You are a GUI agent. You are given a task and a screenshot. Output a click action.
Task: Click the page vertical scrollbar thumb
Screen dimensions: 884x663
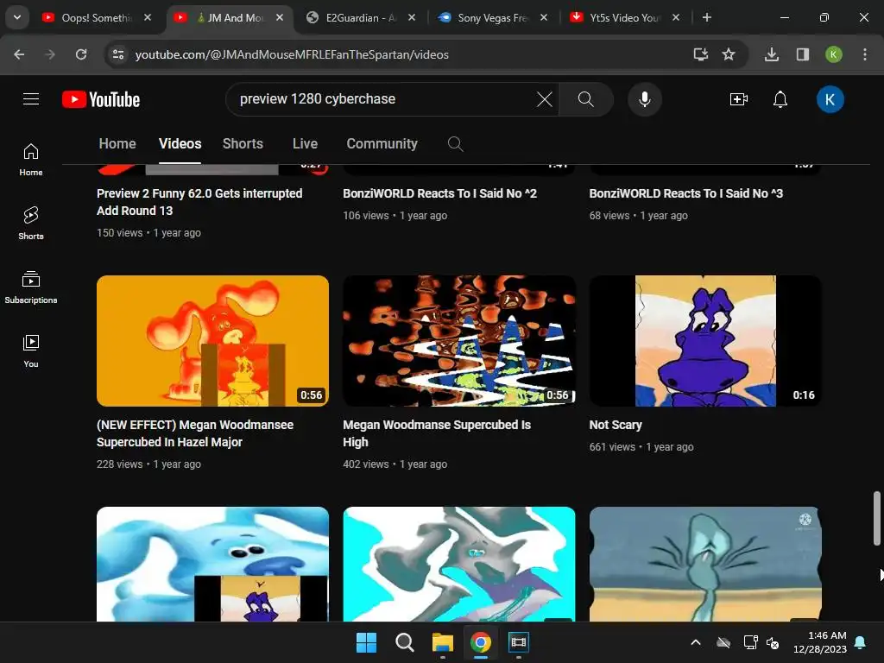pyautogui.click(x=877, y=519)
